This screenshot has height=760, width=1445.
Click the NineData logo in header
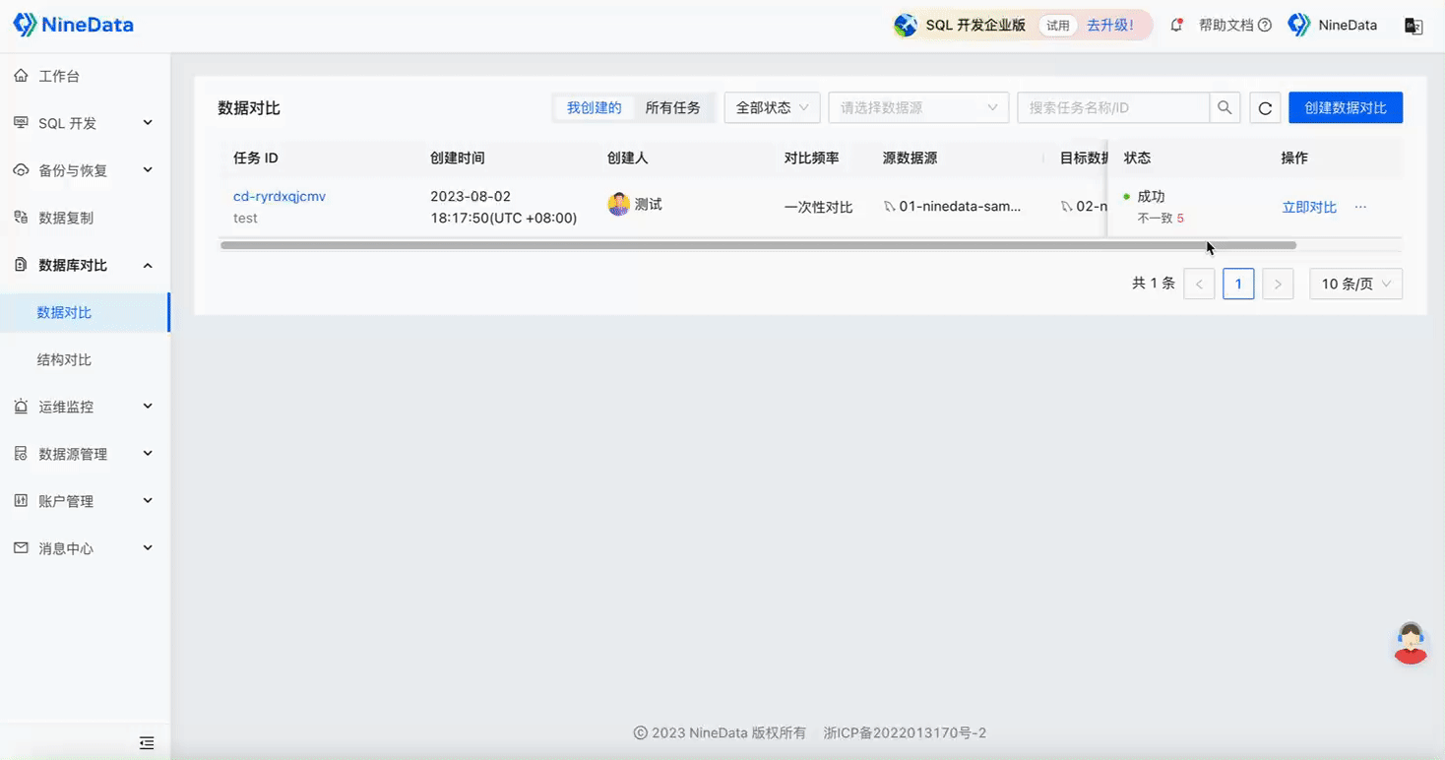pos(73,25)
